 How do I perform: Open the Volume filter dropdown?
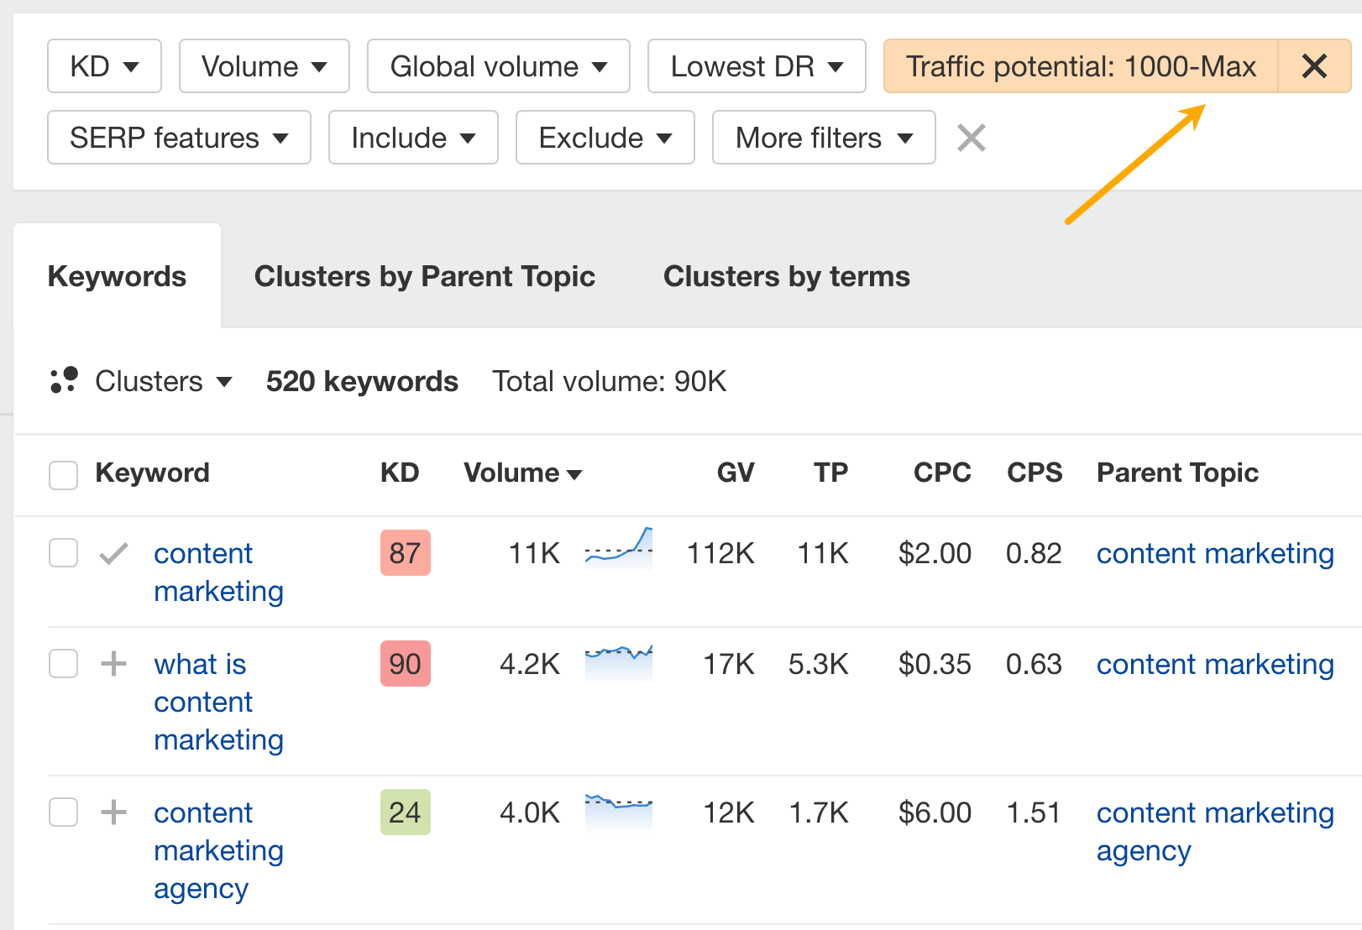coord(265,65)
